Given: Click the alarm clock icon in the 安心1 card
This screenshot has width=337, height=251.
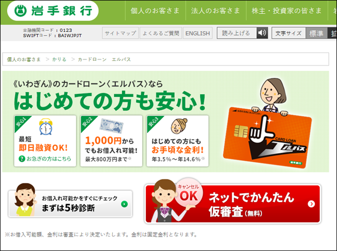Looking at the screenshot, I should [46, 126].
